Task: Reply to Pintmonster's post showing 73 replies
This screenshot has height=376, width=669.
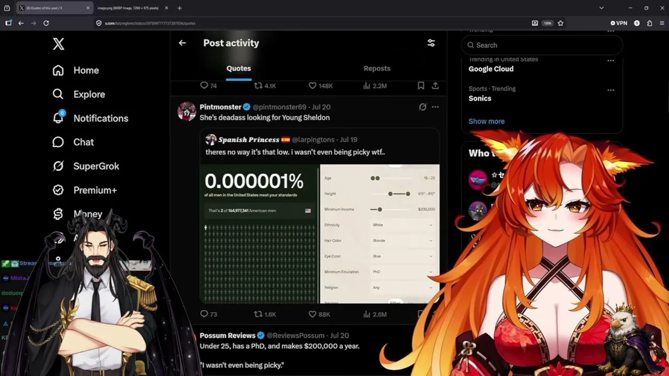Action: 204,314
